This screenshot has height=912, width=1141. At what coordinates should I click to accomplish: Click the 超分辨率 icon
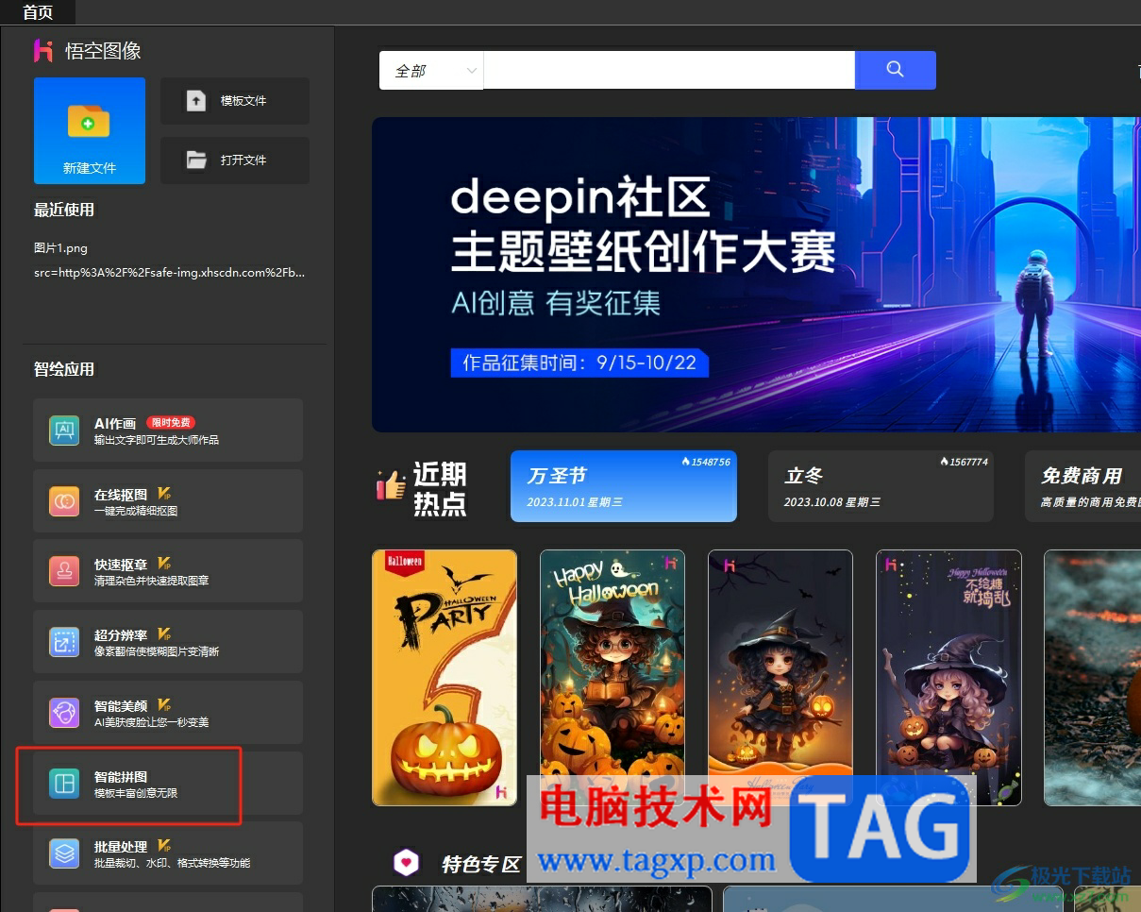point(64,642)
